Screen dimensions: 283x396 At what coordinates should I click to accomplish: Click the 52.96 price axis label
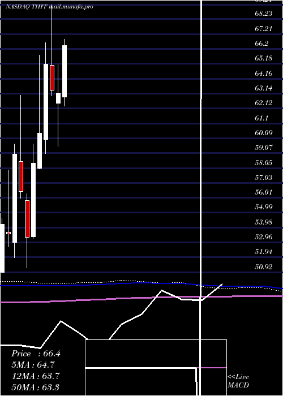point(264,237)
